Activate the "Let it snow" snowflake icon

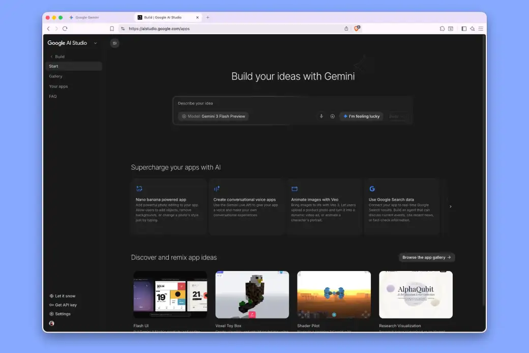(51, 296)
